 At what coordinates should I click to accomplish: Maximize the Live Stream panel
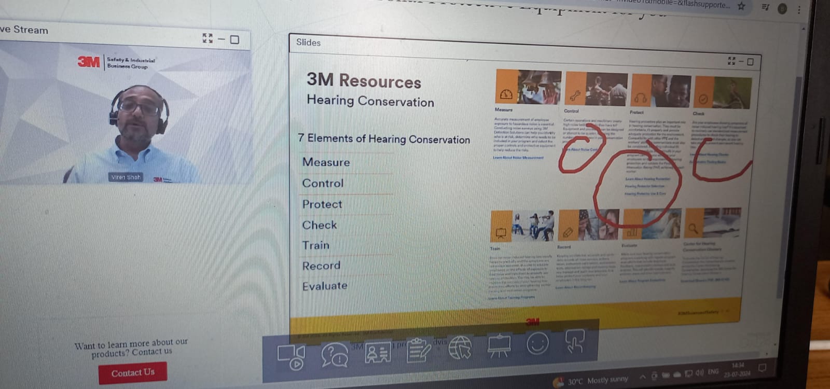click(x=234, y=39)
